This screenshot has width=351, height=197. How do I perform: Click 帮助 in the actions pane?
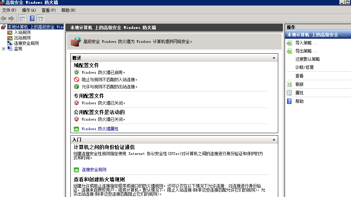[x=299, y=101]
